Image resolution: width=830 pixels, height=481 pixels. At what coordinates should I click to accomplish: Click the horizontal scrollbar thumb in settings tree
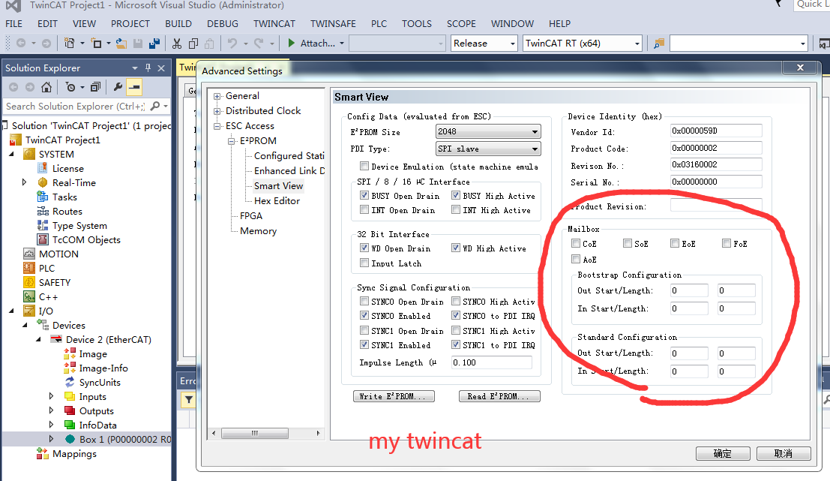click(x=255, y=433)
